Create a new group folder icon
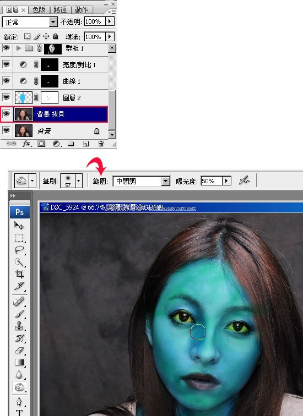The image size is (303, 416). coord(71,144)
